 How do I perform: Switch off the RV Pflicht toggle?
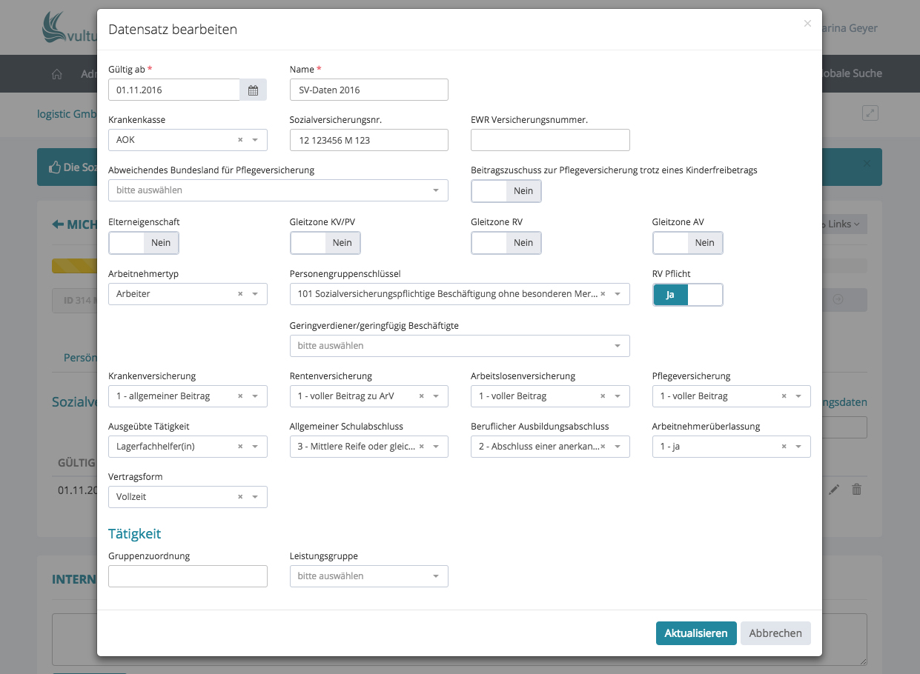tap(687, 295)
